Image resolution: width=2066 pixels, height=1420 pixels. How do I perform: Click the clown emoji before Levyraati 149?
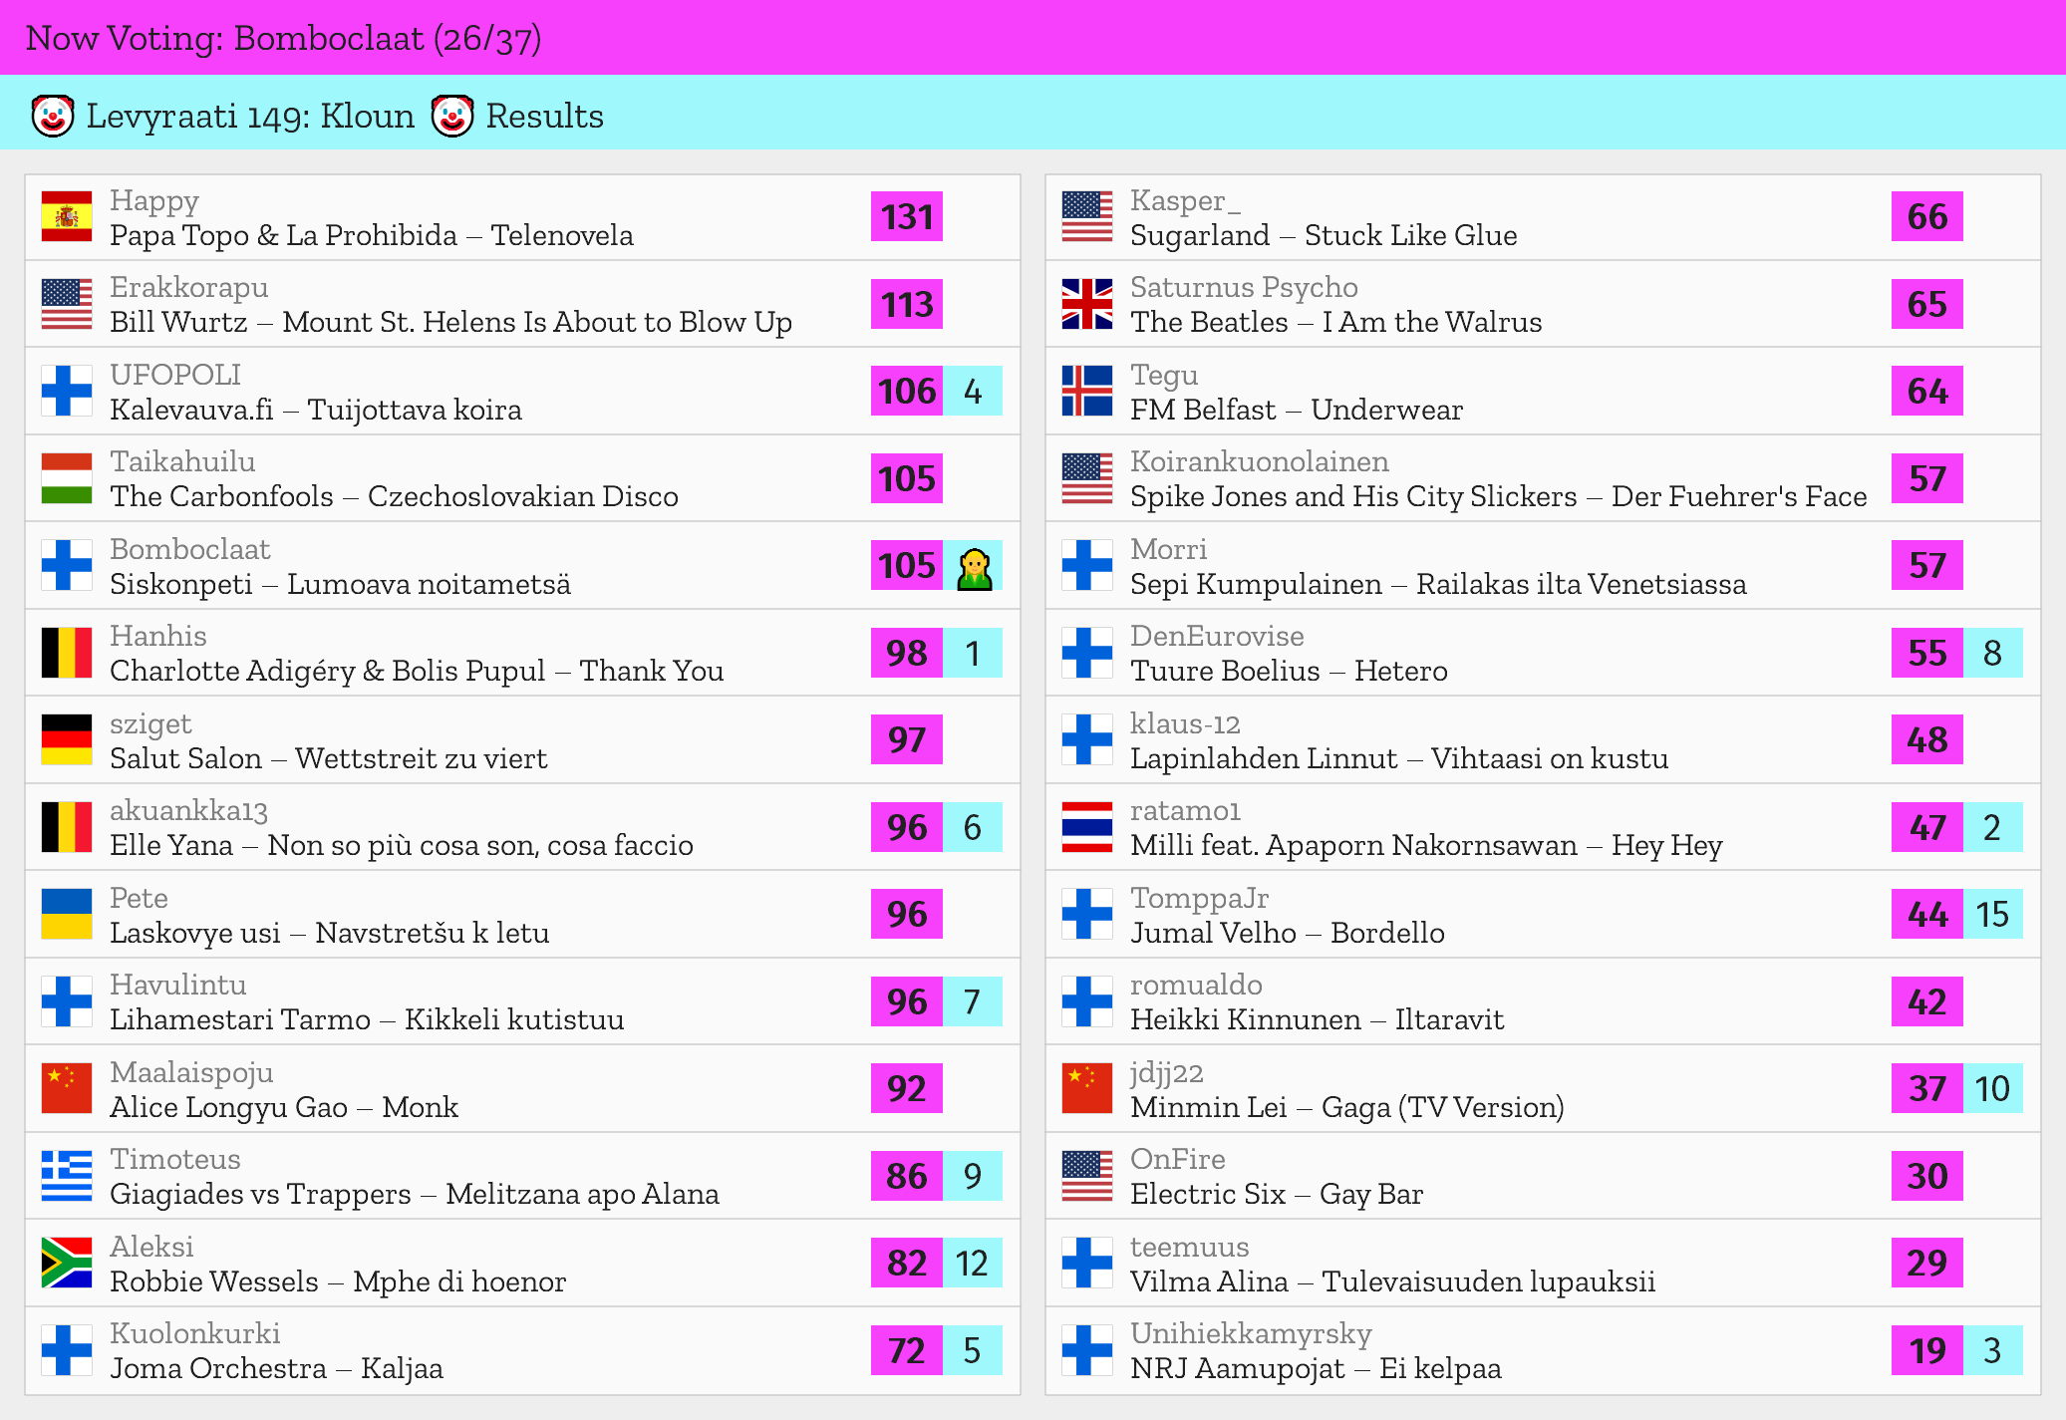pos(53,116)
